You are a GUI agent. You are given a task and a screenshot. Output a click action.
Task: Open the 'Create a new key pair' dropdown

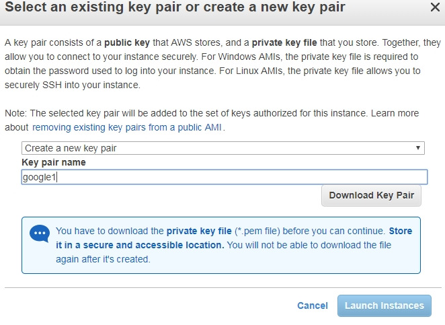pos(222,148)
